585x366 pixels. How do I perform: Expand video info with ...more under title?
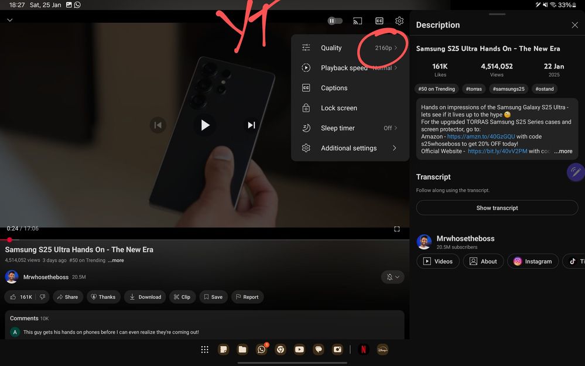[x=116, y=261]
